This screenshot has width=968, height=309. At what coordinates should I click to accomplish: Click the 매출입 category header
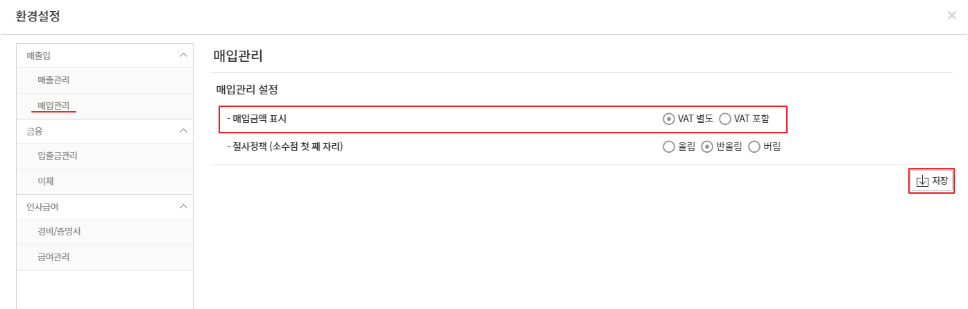pos(39,55)
